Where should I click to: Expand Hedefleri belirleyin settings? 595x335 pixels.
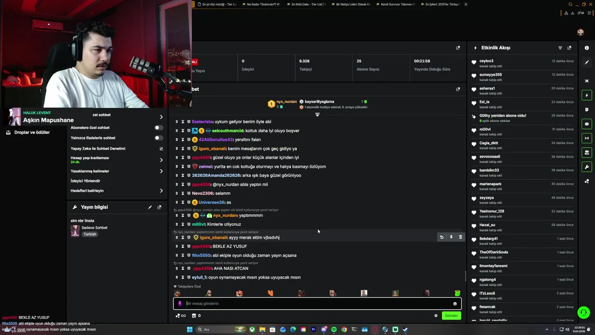161,191
